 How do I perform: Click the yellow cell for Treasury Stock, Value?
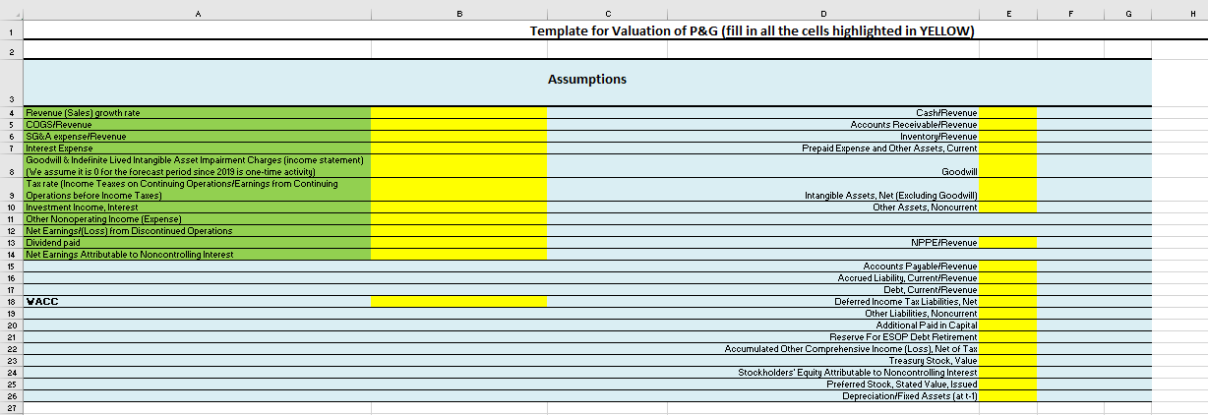1007,361
